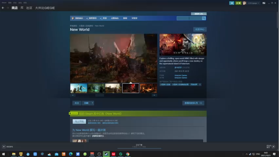Click the thumbnail strip scroll handle
Viewport: 279px width, 157px height.
(x=99, y=95)
